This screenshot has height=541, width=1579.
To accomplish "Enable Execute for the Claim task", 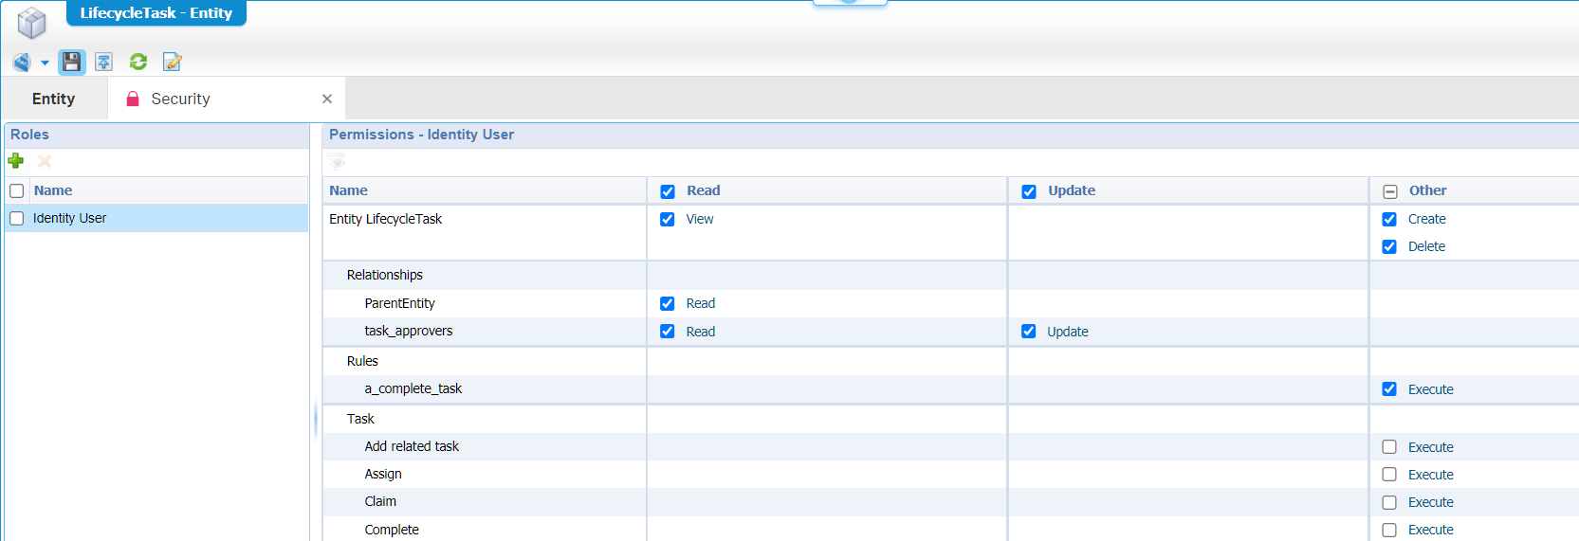I will (x=1389, y=502).
